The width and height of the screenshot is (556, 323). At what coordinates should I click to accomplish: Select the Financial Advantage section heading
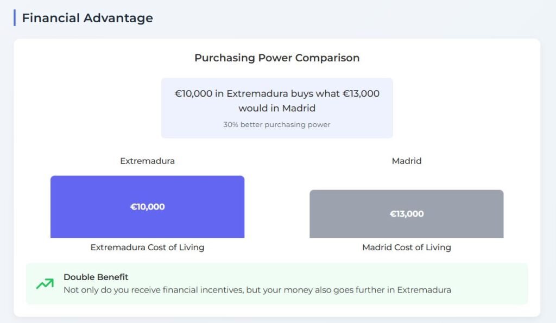click(87, 18)
